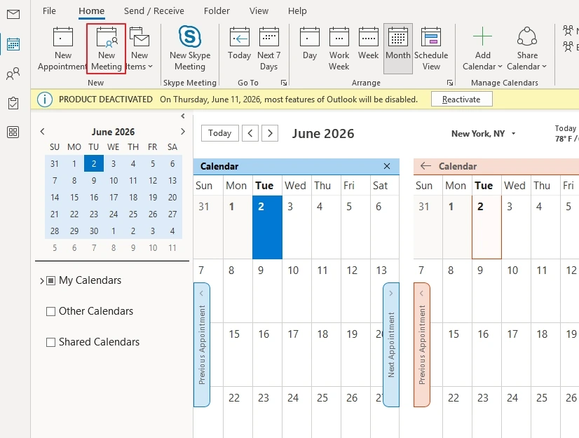Open the Tasks module in sidebar
The height and width of the screenshot is (438, 579).
click(13, 103)
